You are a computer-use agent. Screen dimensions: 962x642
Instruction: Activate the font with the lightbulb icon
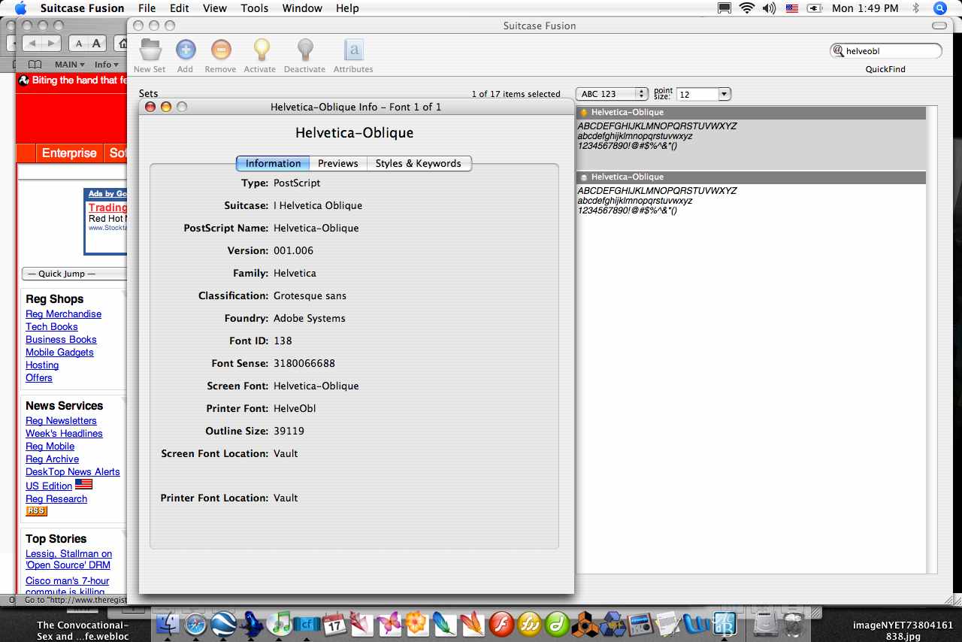pos(261,50)
